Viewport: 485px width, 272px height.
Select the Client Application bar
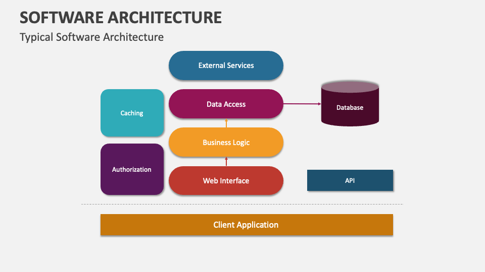point(247,225)
